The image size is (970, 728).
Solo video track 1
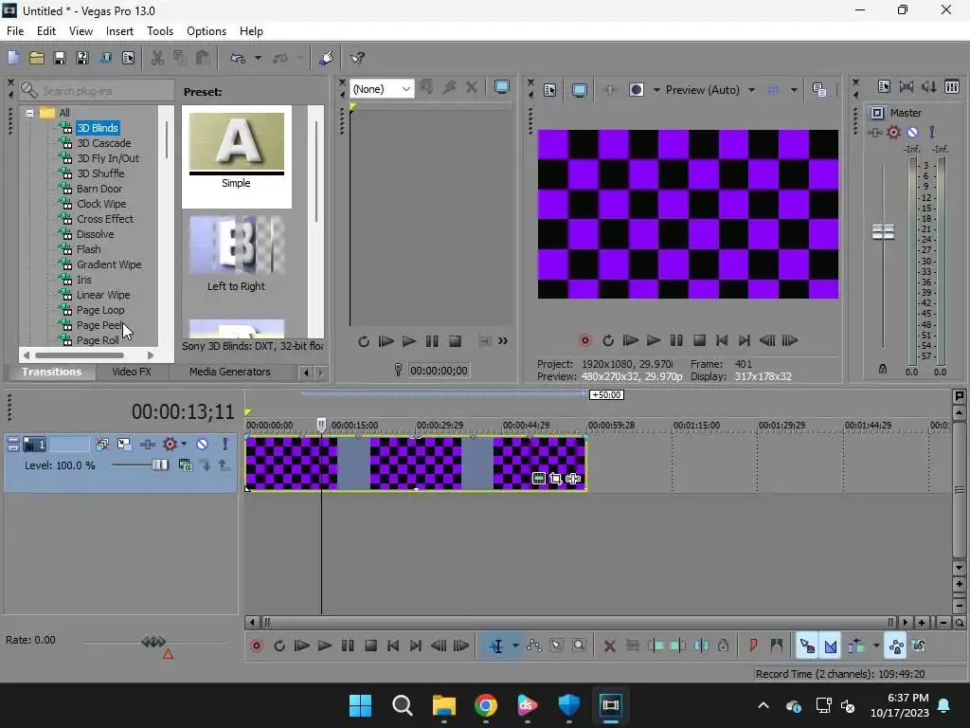[225, 444]
